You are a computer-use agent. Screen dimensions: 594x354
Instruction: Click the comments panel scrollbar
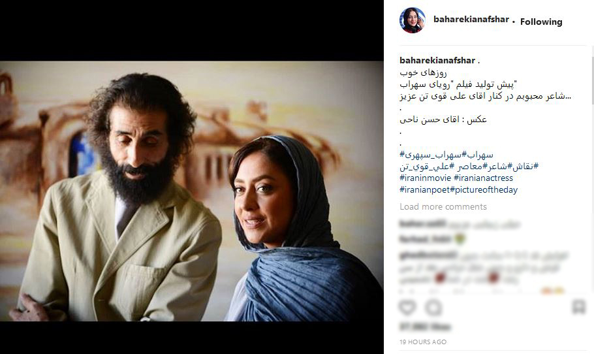coord(592,80)
